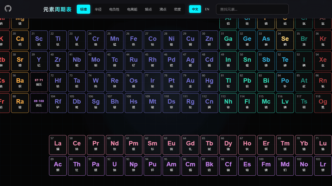Open the Ag silver element card
Viewport: 332px width, 186px height.
(190, 61)
